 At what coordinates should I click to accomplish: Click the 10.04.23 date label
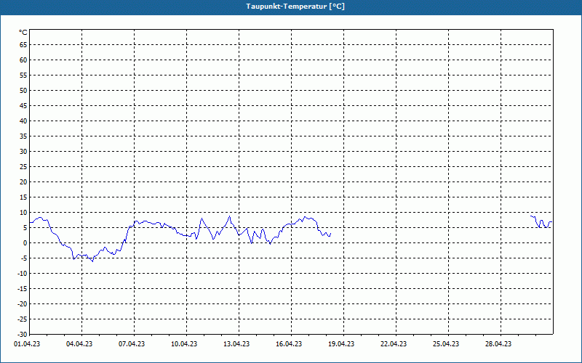[x=184, y=344]
